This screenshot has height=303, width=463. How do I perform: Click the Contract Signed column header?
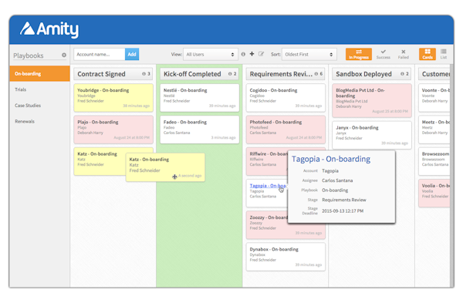click(x=113, y=74)
